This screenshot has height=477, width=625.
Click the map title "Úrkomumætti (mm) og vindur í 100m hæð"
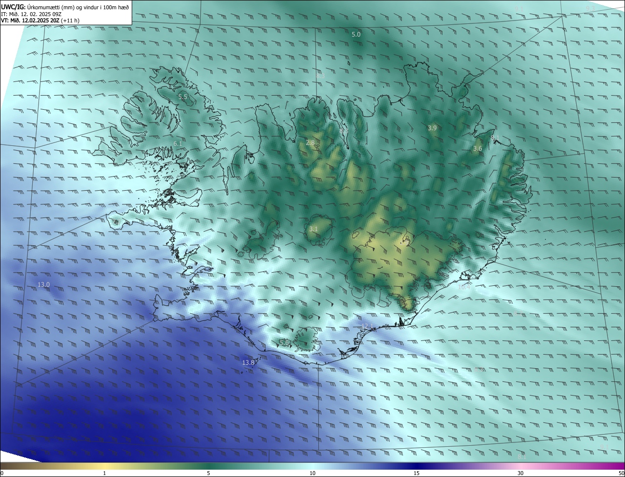click(78, 7)
